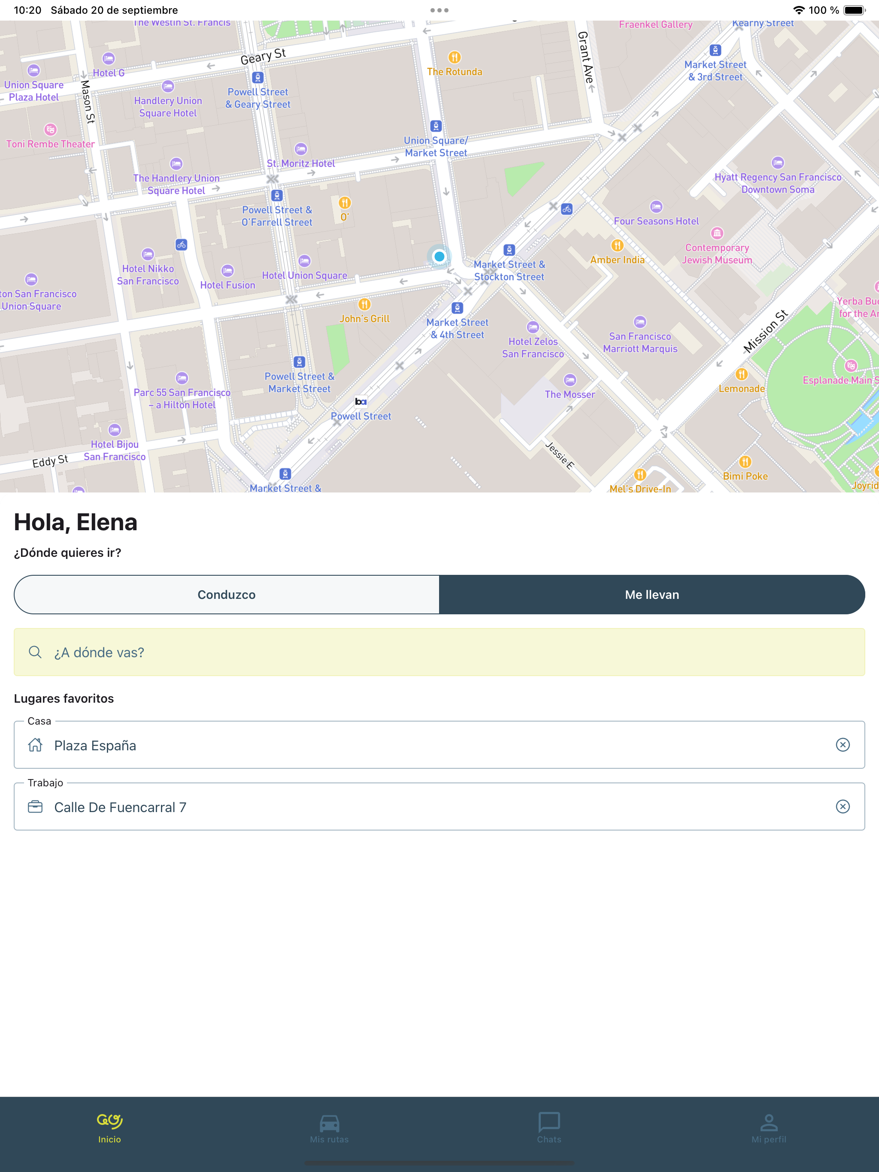Viewport: 879px width, 1172px height.
Task: Tap Bimi Poke restaurant marker
Action: [x=745, y=462]
